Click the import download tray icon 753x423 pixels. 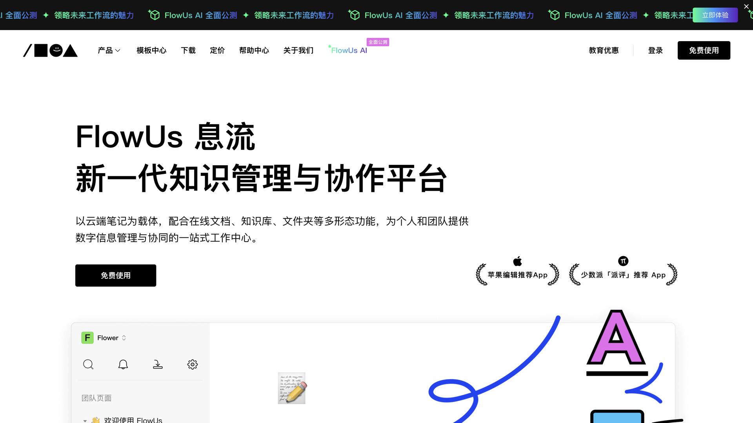click(x=158, y=364)
